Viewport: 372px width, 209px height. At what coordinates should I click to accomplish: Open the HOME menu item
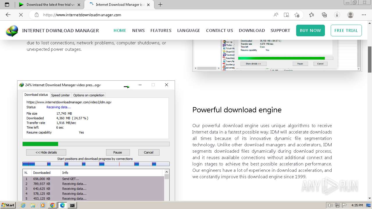(x=120, y=30)
